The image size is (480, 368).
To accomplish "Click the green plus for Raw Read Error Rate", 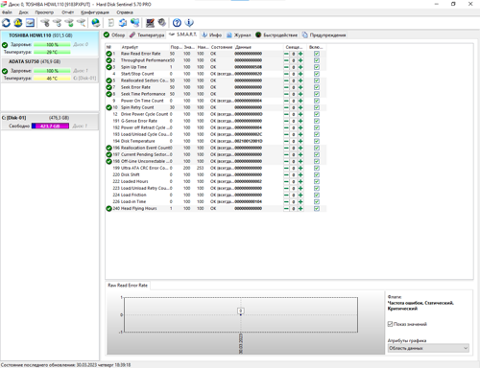I will (x=300, y=54).
